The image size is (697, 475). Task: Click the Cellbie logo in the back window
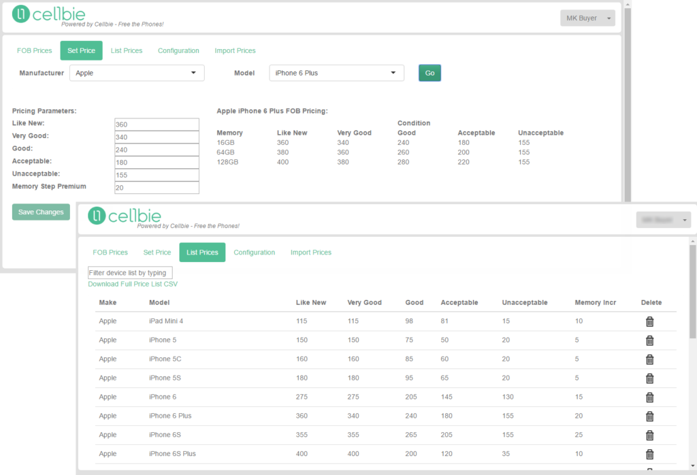click(48, 14)
